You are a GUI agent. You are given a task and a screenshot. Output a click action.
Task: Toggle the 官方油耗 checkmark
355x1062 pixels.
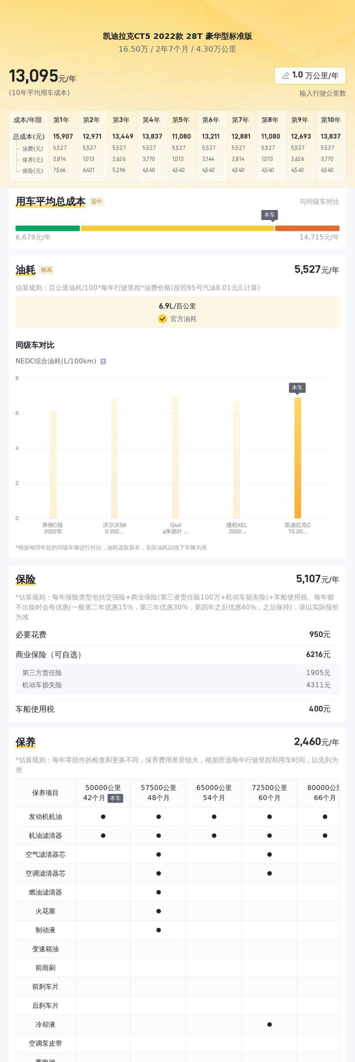(x=162, y=319)
